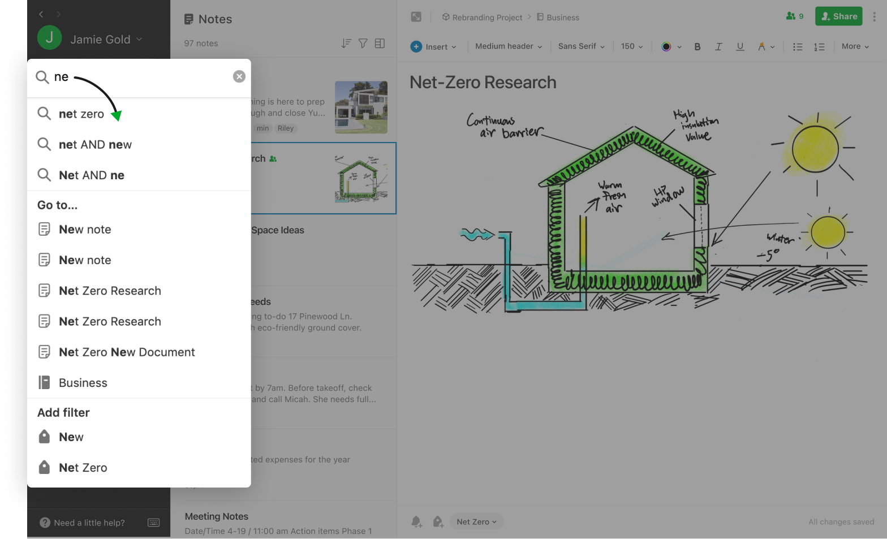Screen dimensions: 887x539
Task: Select the 'net AND new' search suggestion
Action: [139, 144]
